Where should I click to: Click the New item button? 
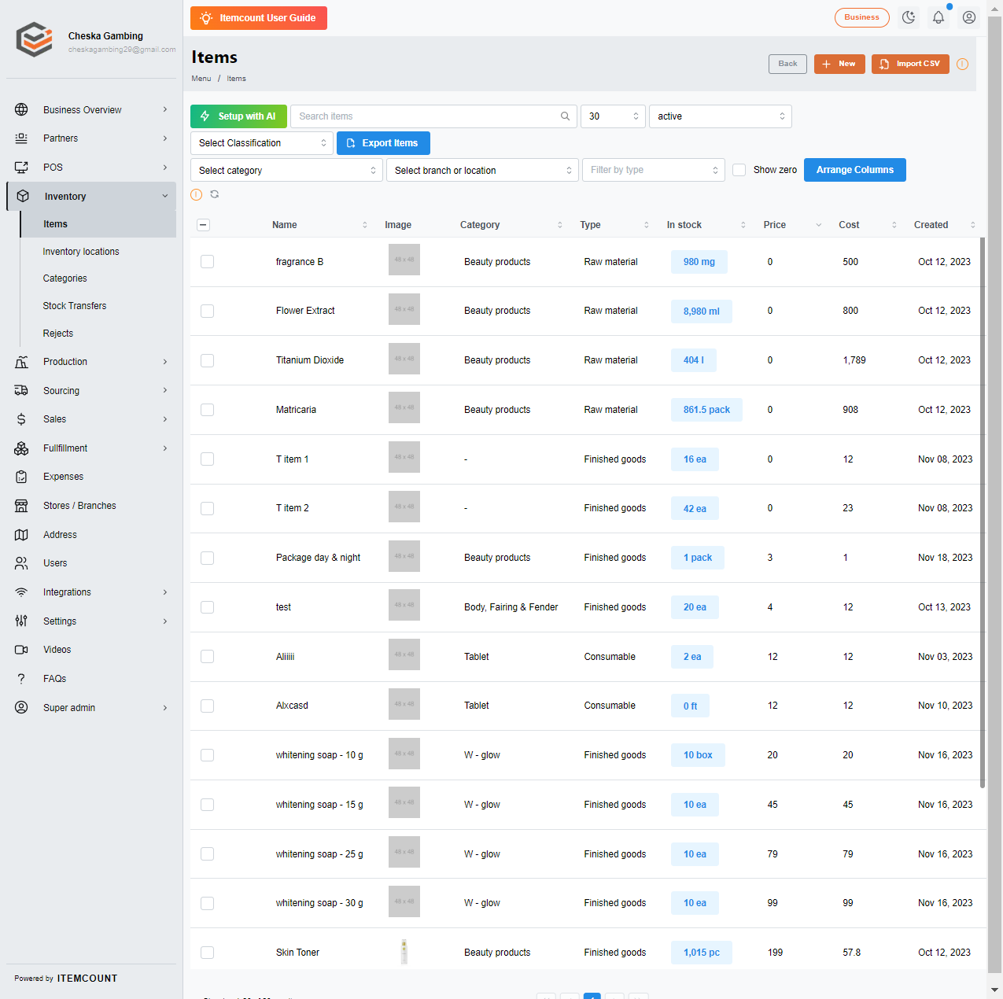click(839, 64)
